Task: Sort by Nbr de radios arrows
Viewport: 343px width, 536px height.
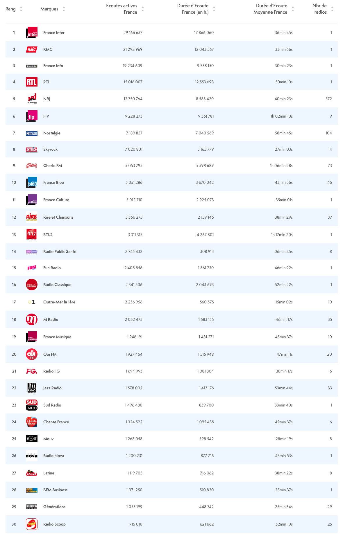Action: tap(332, 9)
